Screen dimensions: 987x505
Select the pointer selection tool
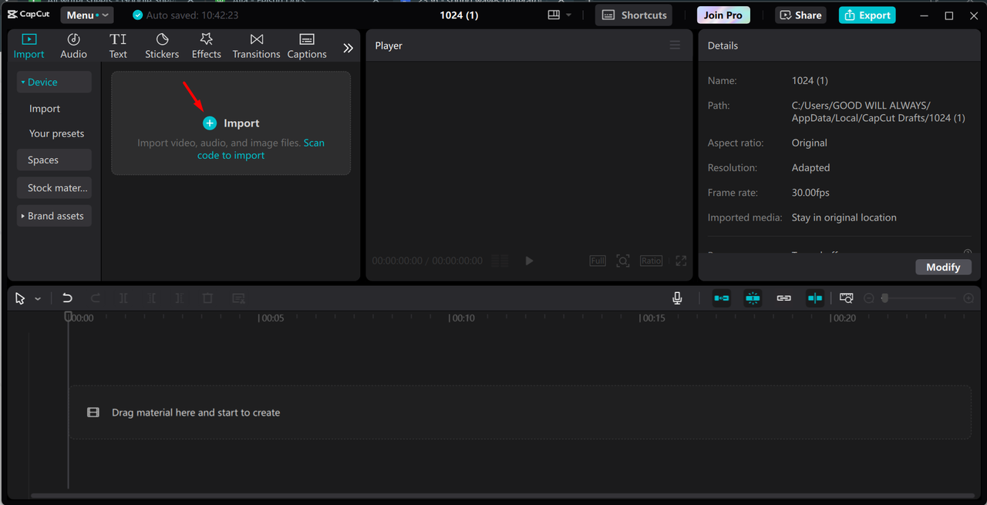(x=21, y=298)
